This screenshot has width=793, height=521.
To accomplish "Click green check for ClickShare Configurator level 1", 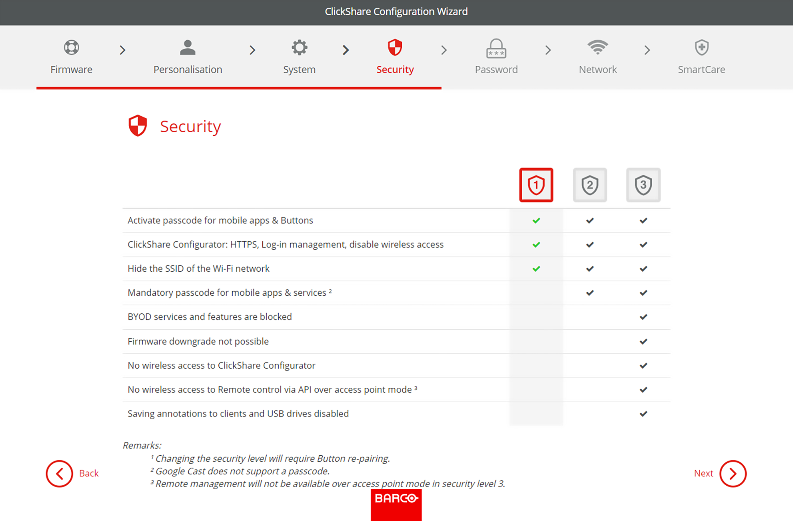I will [536, 244].
